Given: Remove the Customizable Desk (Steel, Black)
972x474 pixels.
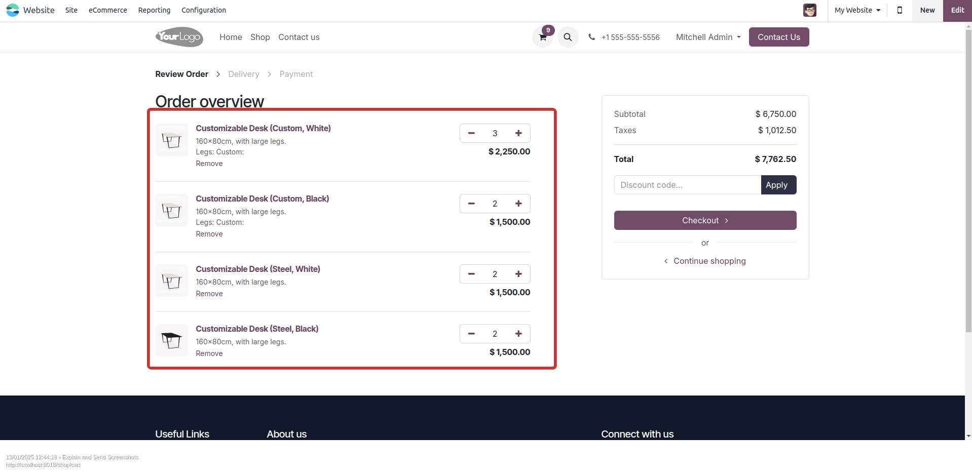Looking at the screenshot, I should [x=209, y=353].
